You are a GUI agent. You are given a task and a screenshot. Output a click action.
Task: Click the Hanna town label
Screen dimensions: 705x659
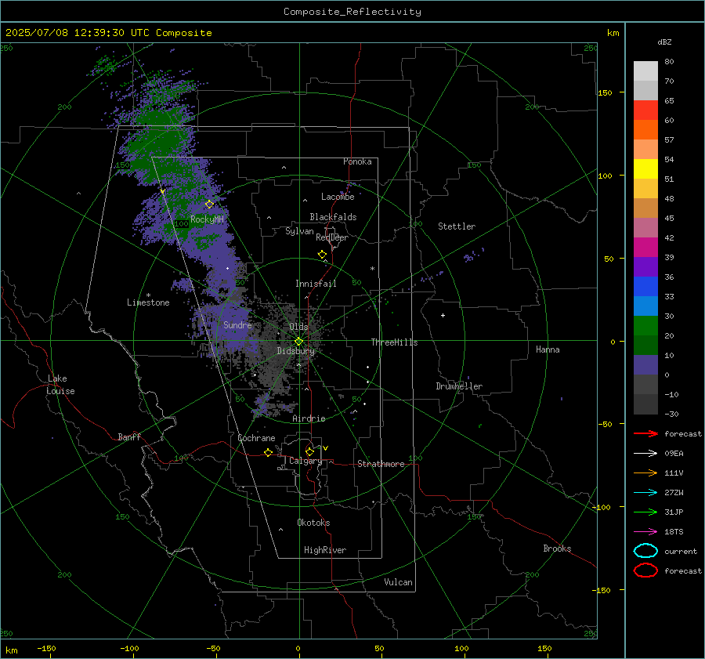pyautogui.click(x=548, y=349)
